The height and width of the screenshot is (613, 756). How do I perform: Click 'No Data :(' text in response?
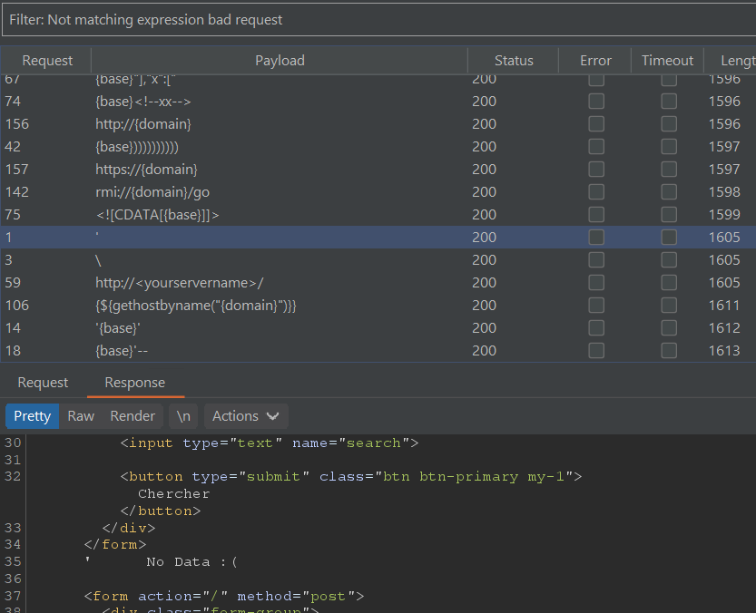(191, 562)
